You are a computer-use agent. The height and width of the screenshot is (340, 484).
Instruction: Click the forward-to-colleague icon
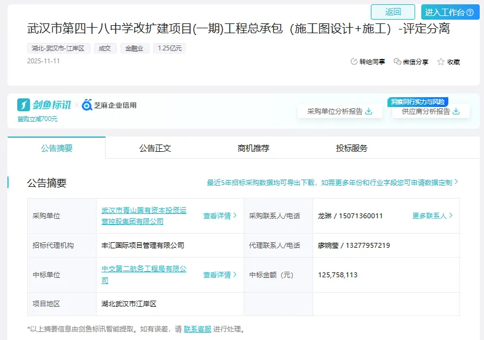(x=354, y=62)
